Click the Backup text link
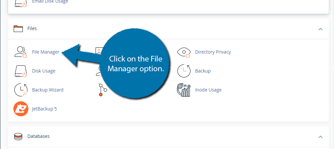Screen dimensions: 334x149 203,71
